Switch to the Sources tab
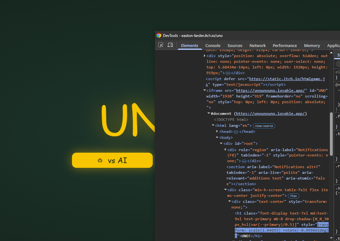The width and height of the screenshot is (340, 241). 235,45
